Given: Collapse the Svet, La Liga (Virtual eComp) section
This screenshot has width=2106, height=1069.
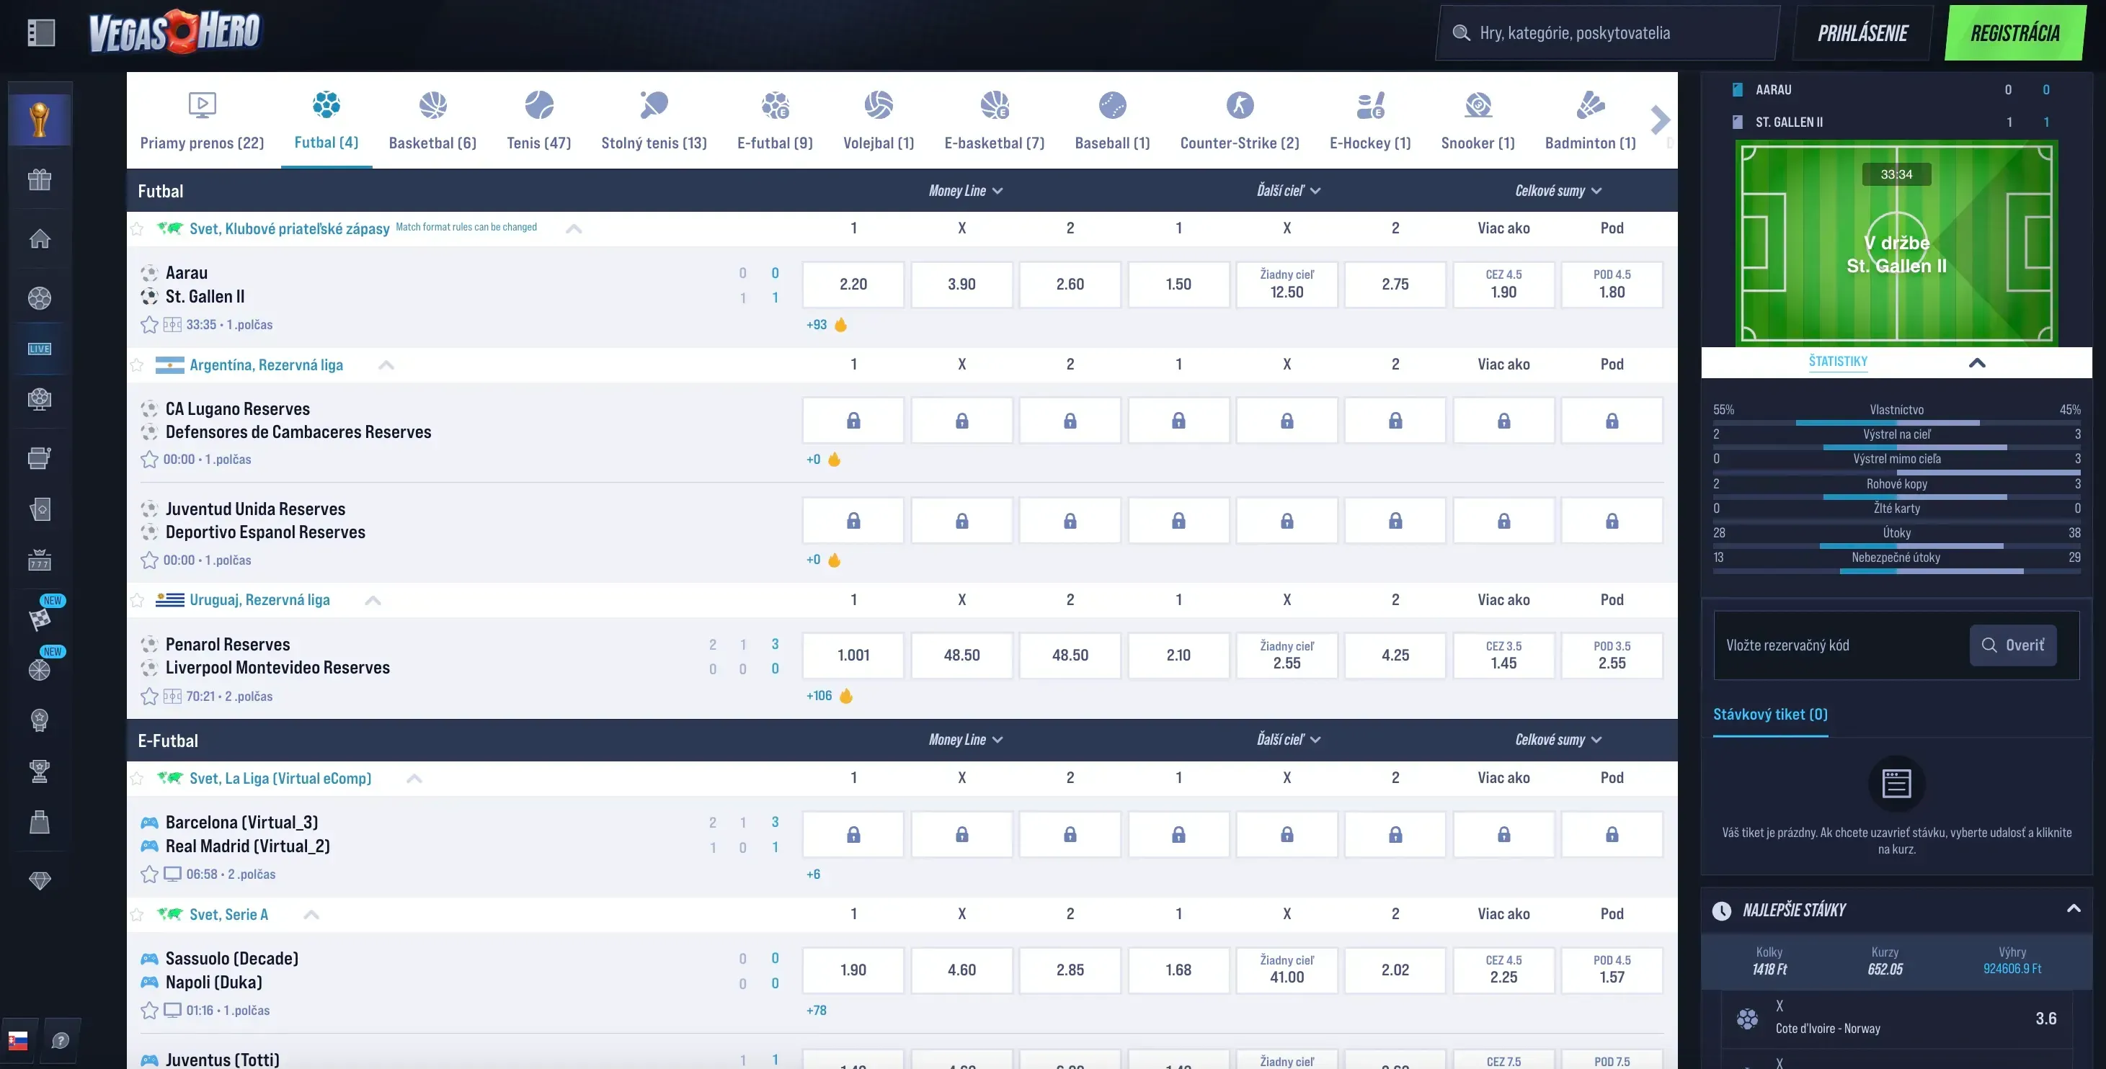Looking at the screenshot, I should pyautogui.click(x=414, y=778).
